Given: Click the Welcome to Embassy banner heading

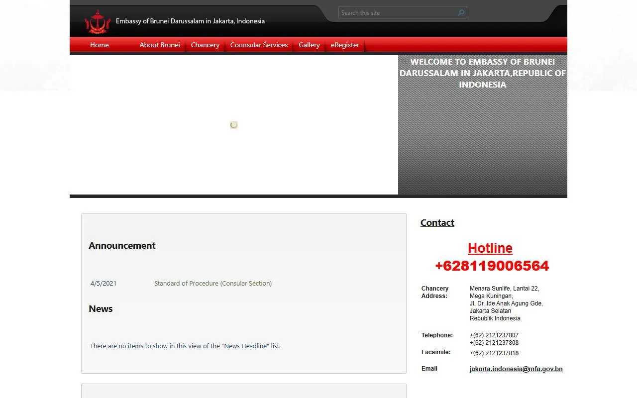Looking at the screenshot, I should click(x=483, y=73).
